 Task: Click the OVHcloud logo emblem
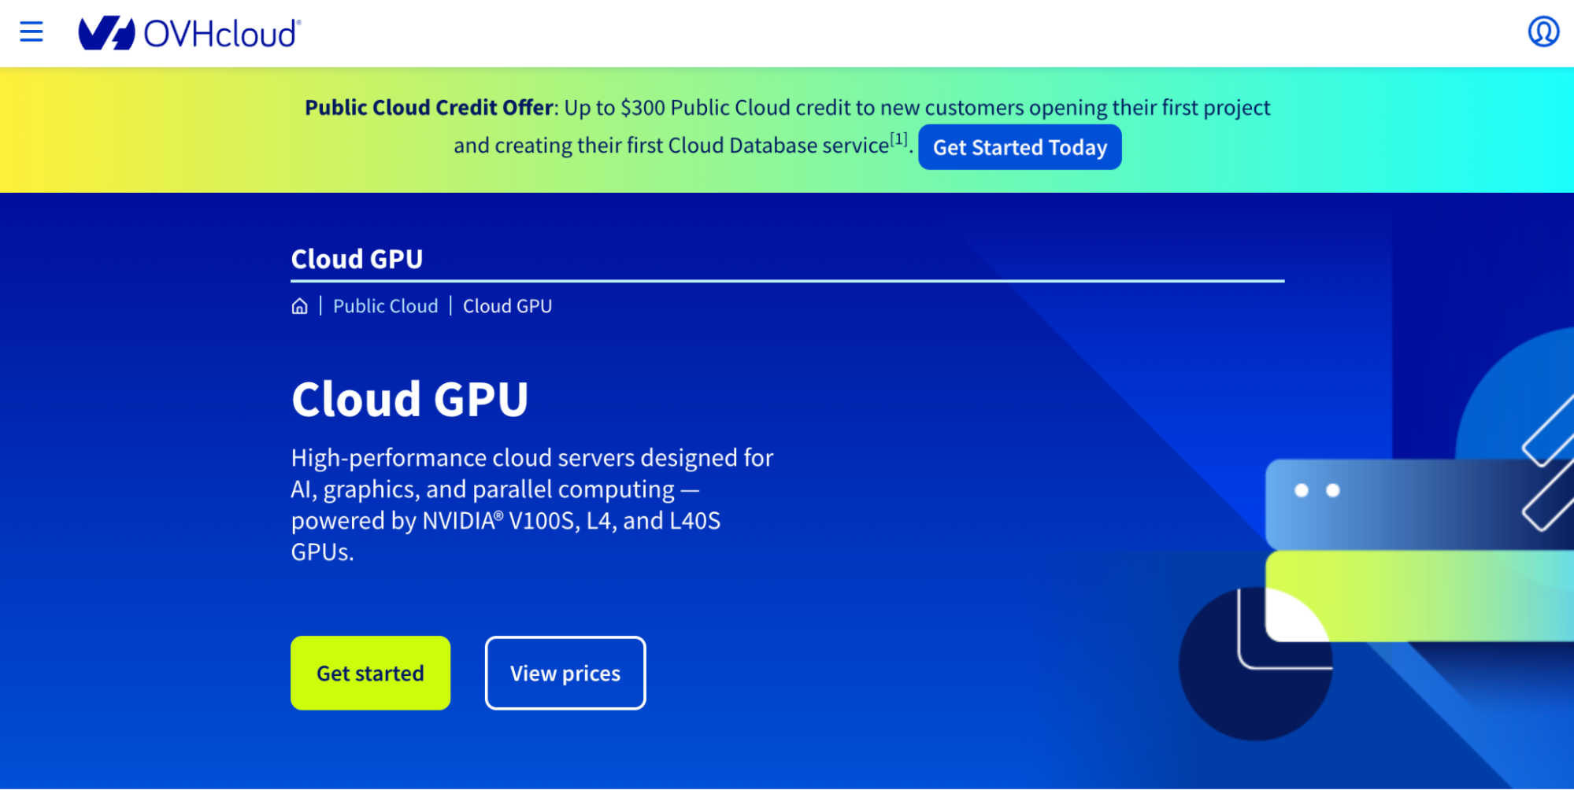[x=109, y=32]
